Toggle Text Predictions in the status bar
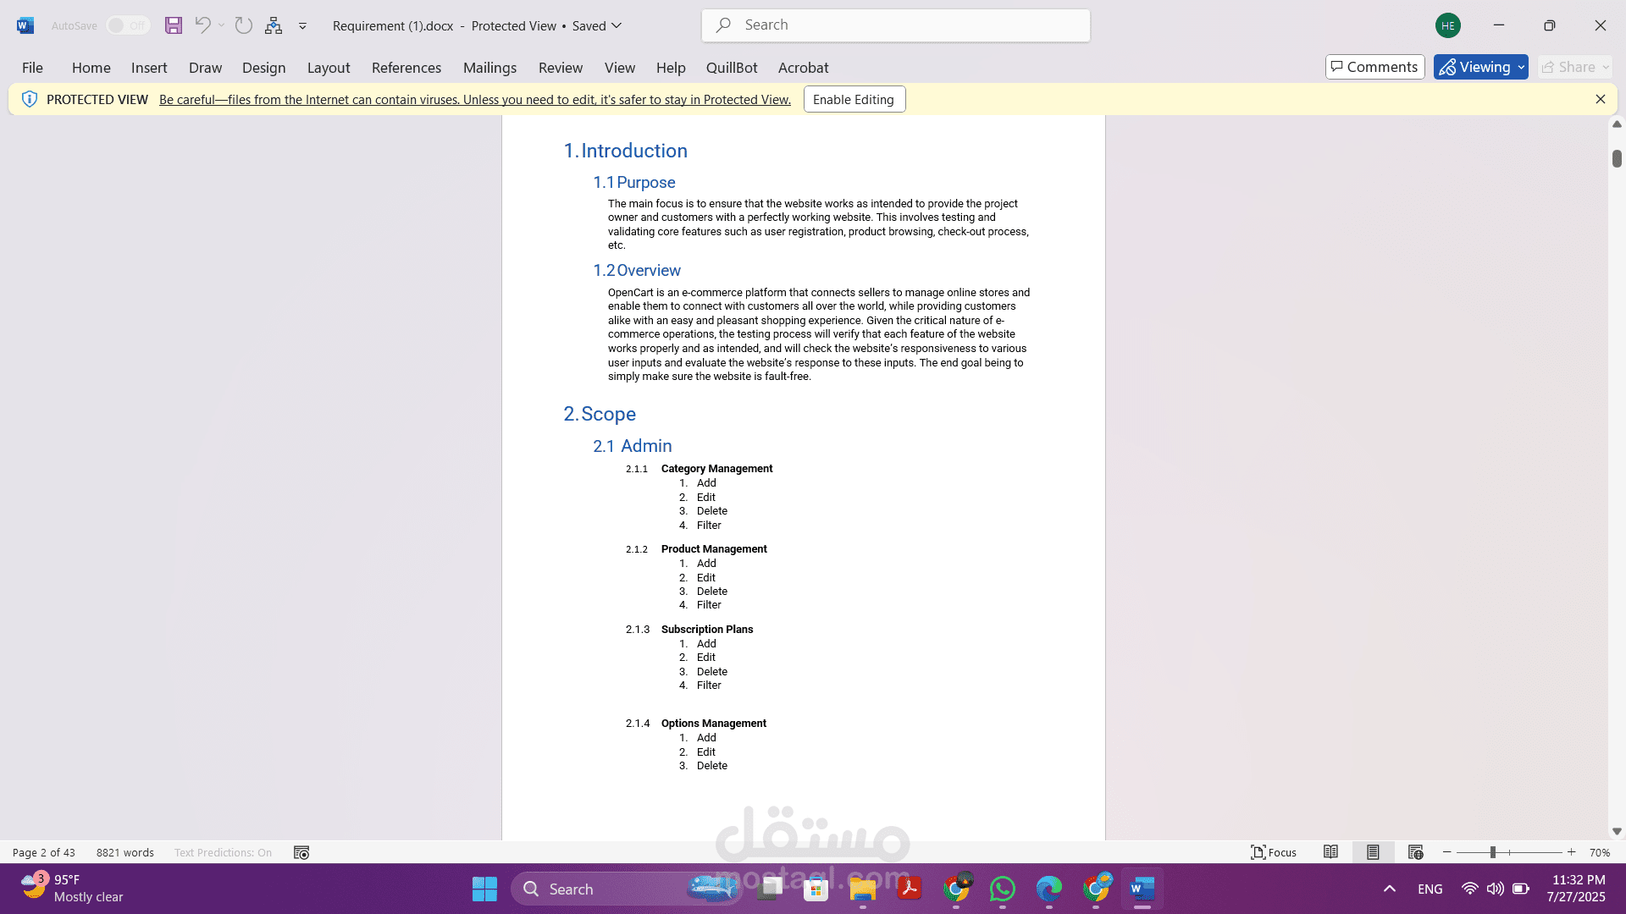This screenshot has width=1626, height=914. point(223,852)
